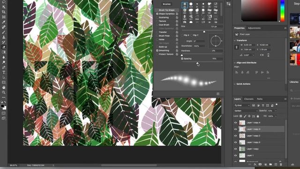
Task: Select the Layers tab
Action: click(238, 99)
